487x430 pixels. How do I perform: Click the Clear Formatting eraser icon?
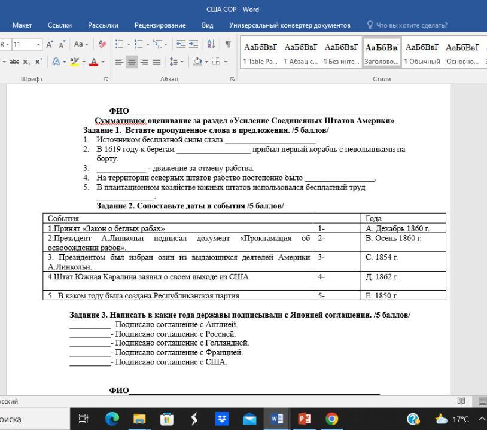tap(102, 45)
